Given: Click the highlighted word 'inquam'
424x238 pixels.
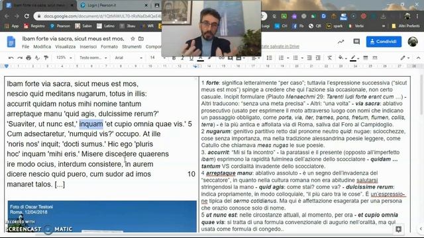Looking at the screenshot, I should coord(91,124).
